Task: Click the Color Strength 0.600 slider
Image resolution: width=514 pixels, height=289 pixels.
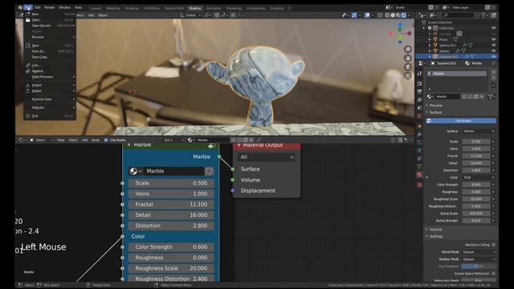Action: pyautogui.click(x=171, y=246)
